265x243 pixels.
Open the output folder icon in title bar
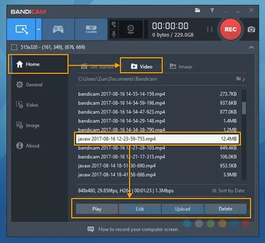(198, 10)
